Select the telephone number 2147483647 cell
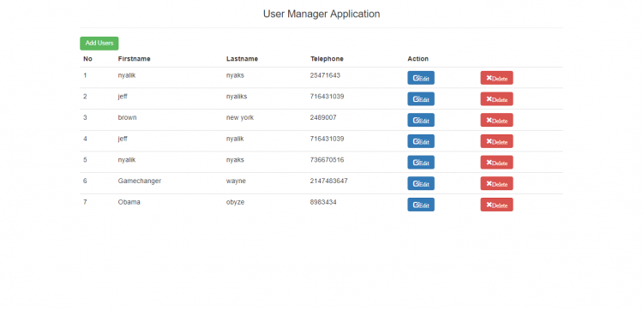Viewport: 643px width, 309px height. click(x=329, y=181)
